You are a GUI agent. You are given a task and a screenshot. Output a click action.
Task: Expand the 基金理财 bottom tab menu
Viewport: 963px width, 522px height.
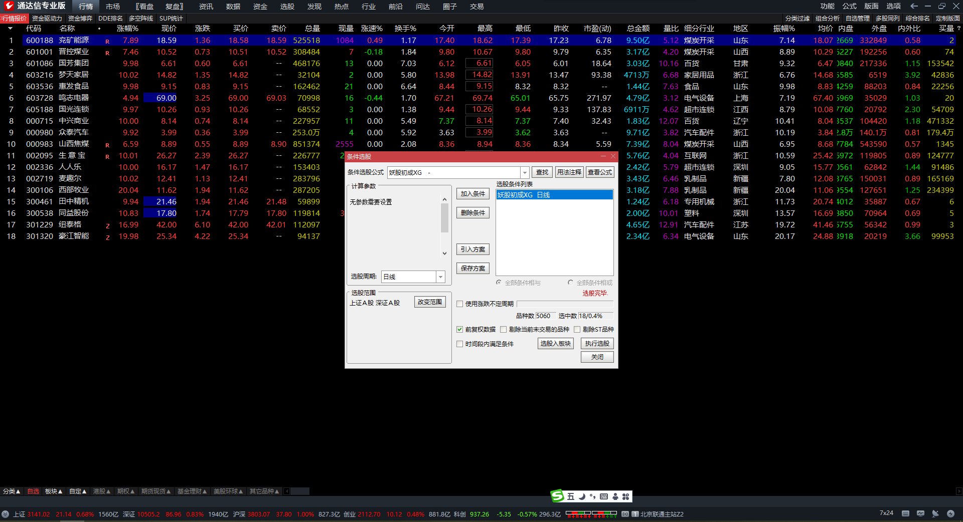pos(192,491)
